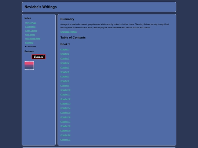Click the Book 1 heading
This screenshot has width=198, height=148.
coord(65,44)
